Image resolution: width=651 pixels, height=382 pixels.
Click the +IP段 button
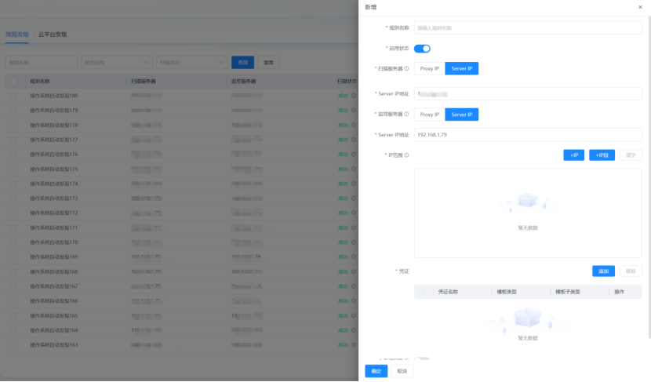[x=602, y=155]
